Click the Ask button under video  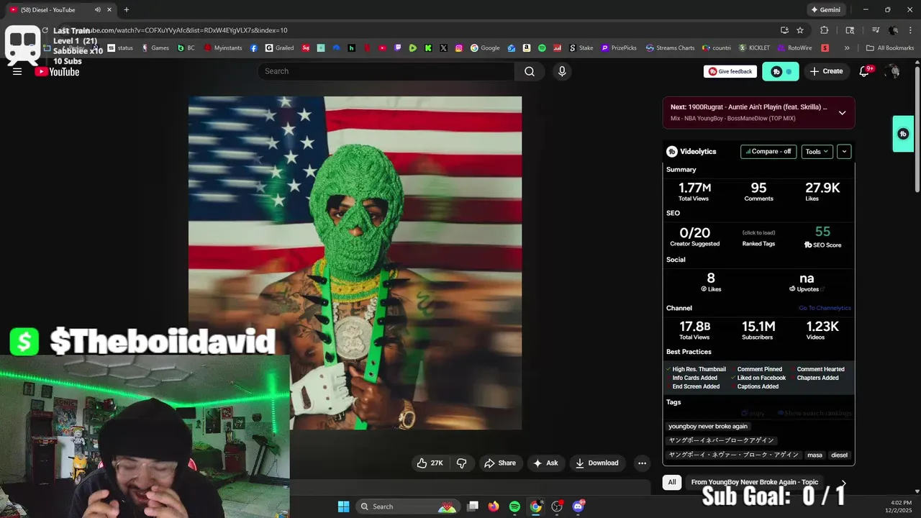coord(545,463)
